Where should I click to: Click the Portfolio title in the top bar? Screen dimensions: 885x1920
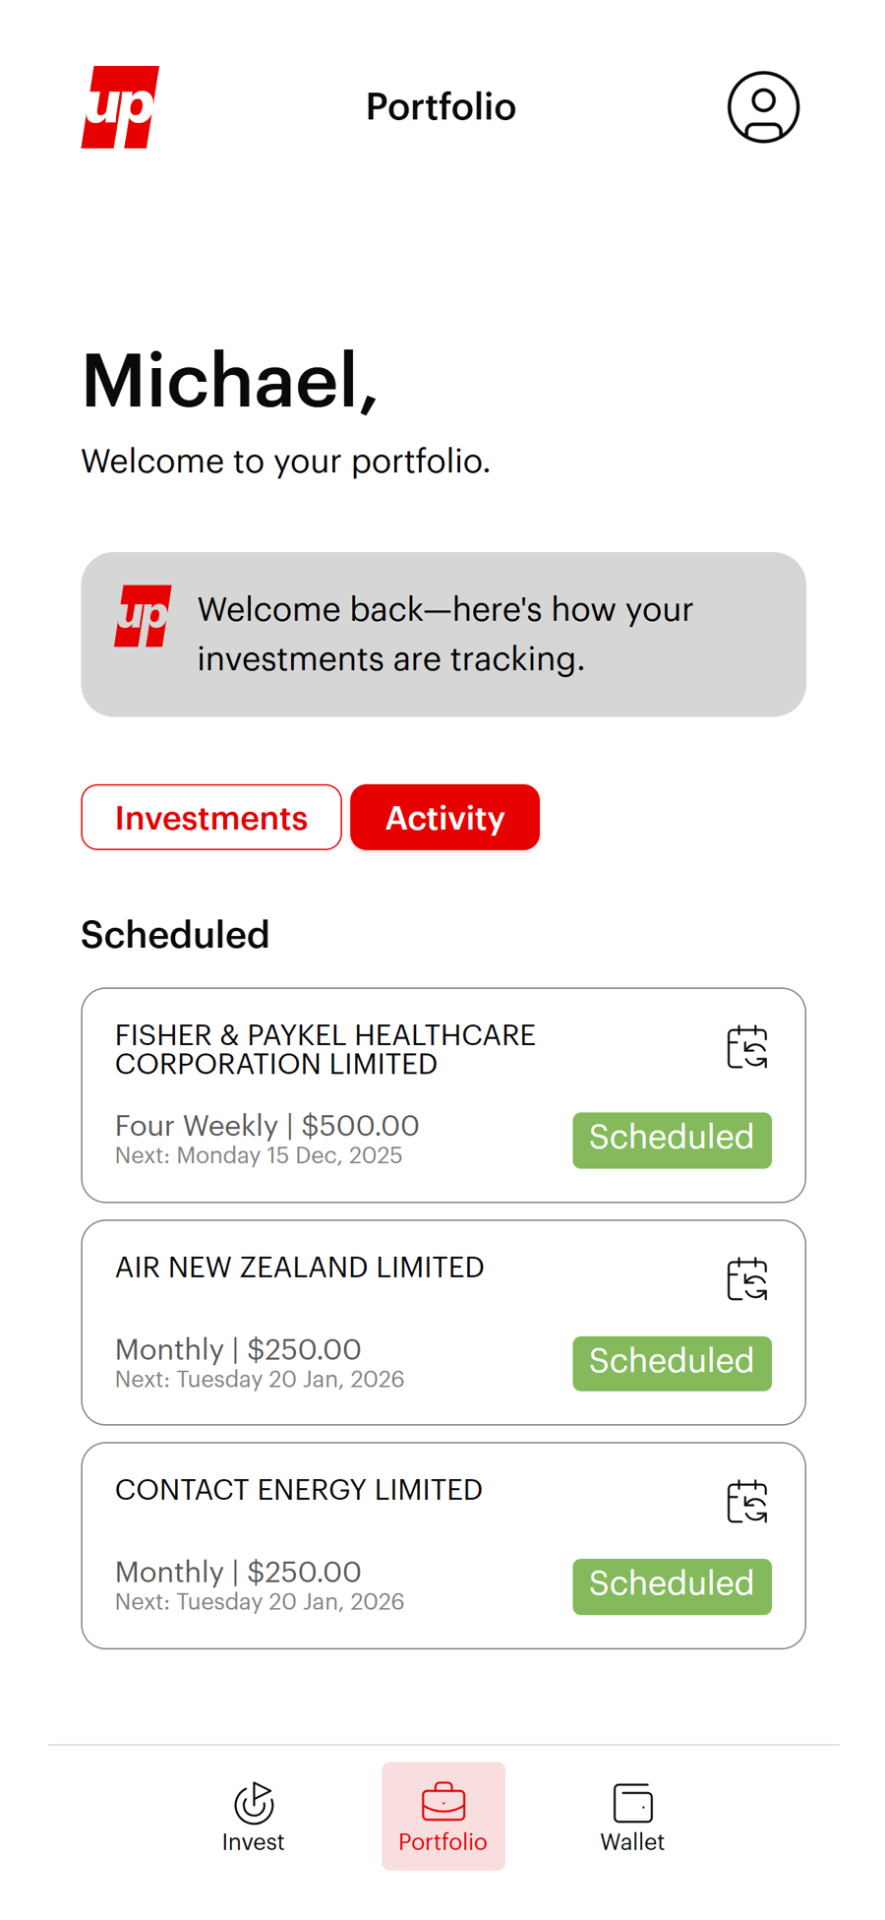pos(441,106)
